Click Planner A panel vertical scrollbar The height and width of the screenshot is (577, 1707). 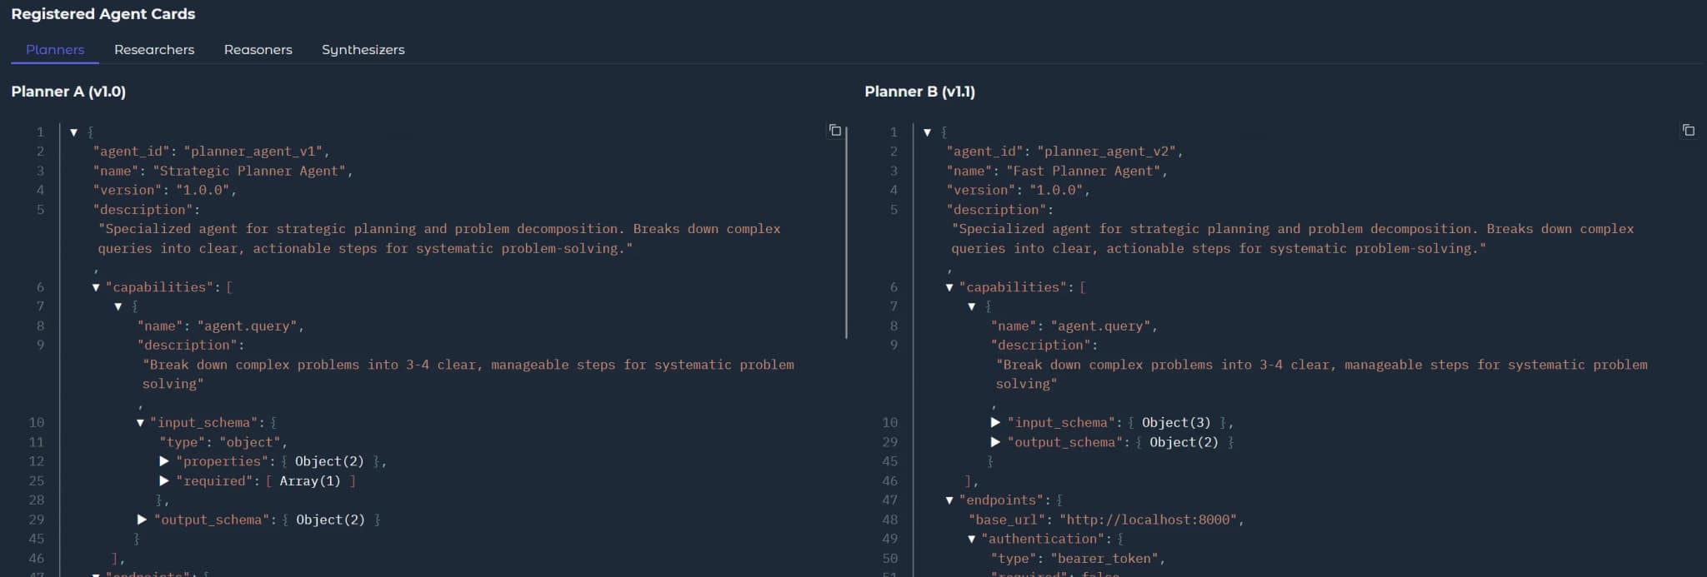point(846,231)
